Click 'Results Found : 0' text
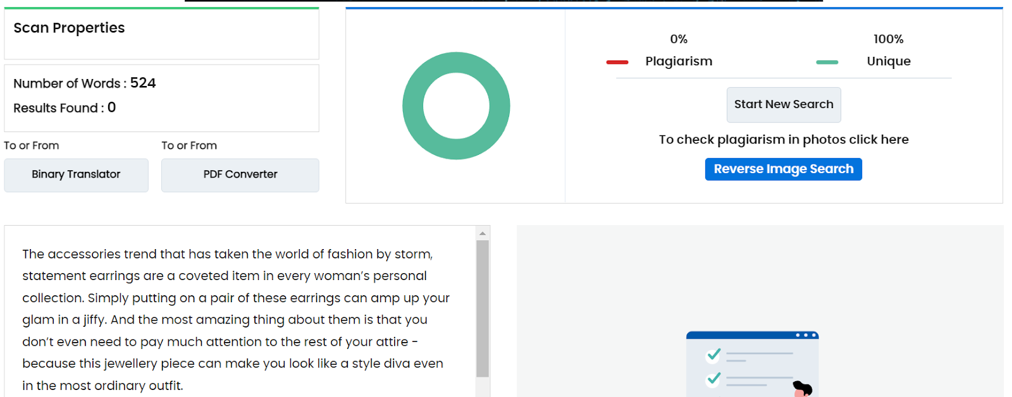This screenshot has width=1012, height=397. pyautogui.click(x=65, y=107)
